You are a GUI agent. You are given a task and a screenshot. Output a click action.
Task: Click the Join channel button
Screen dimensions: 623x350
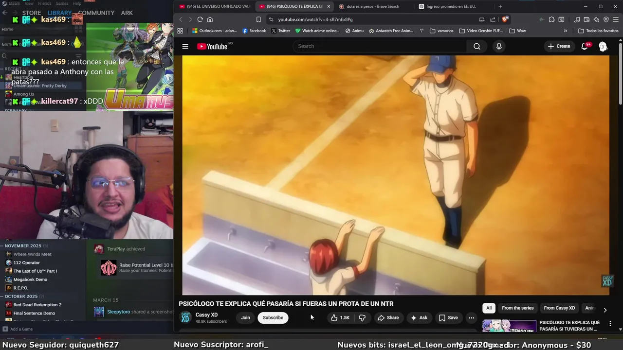tap(245, 317)
